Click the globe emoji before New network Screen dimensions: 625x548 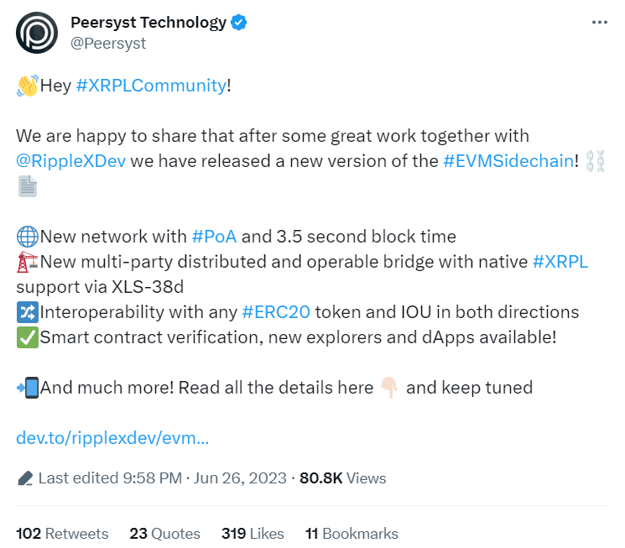pyautogui.click(x=27, y=237)
